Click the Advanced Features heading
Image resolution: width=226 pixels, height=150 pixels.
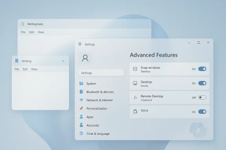[154, 55]
